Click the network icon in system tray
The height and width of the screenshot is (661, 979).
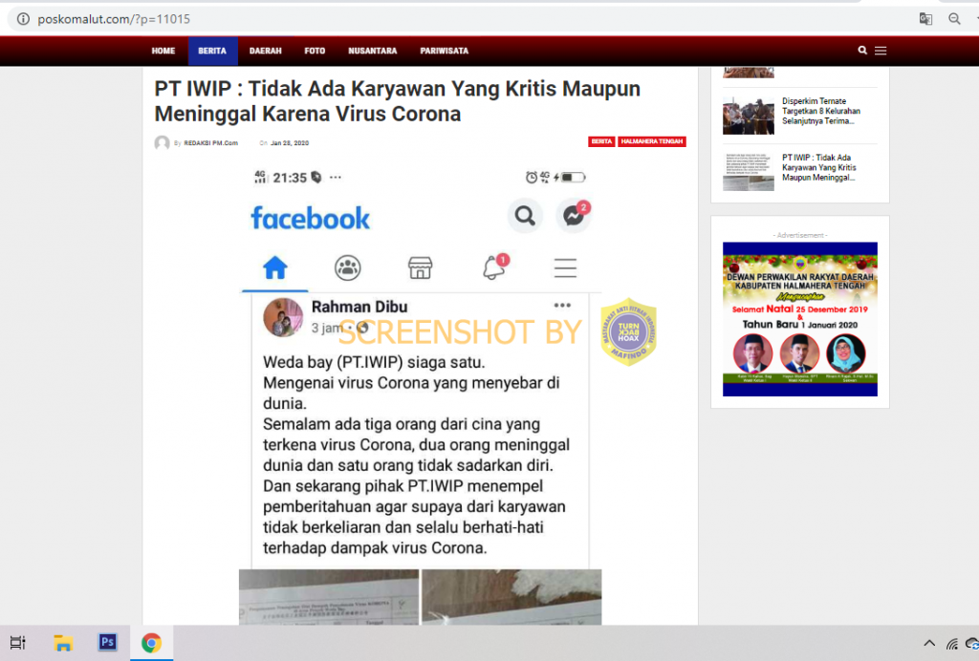point(951,644)
